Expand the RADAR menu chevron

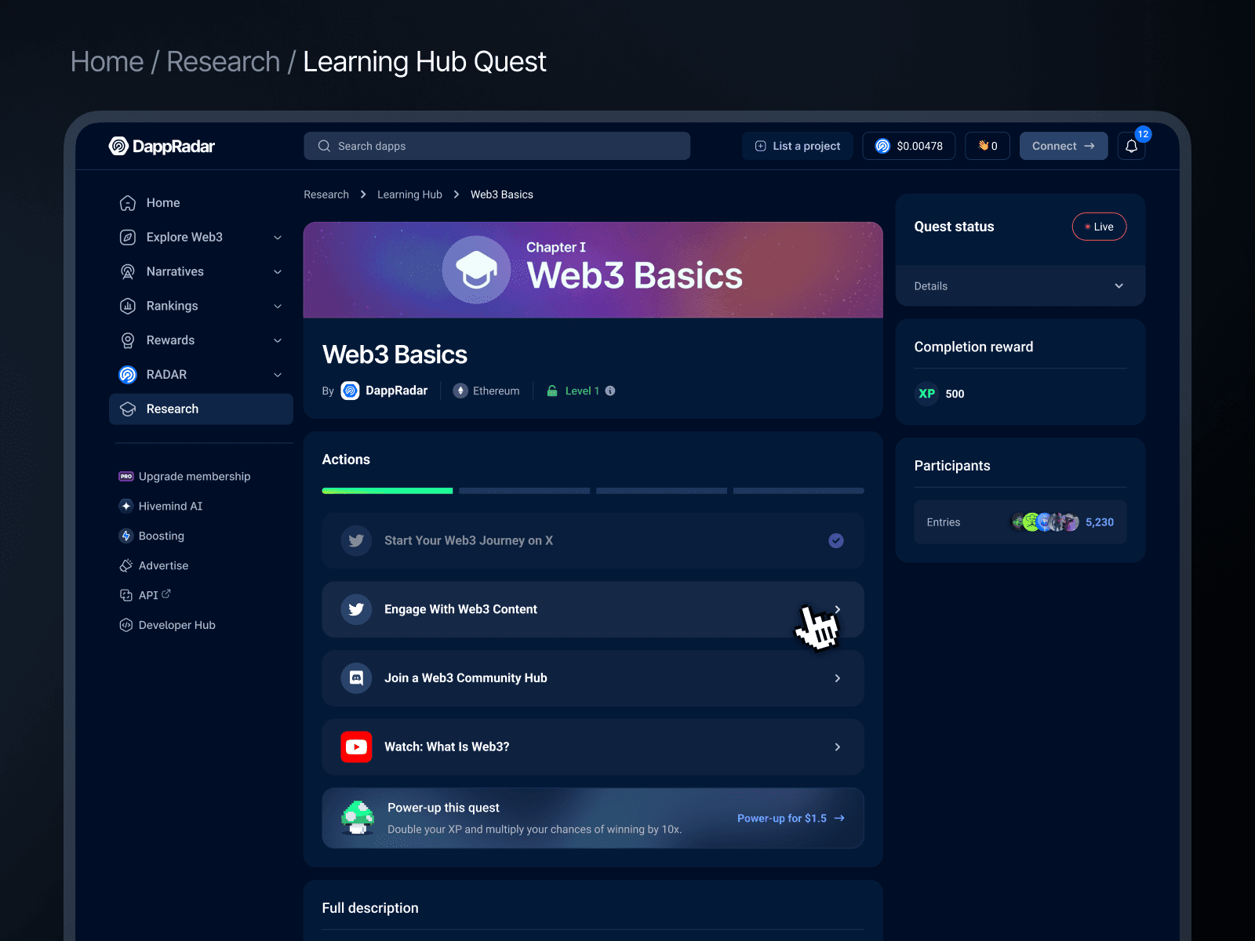[278, 375]
